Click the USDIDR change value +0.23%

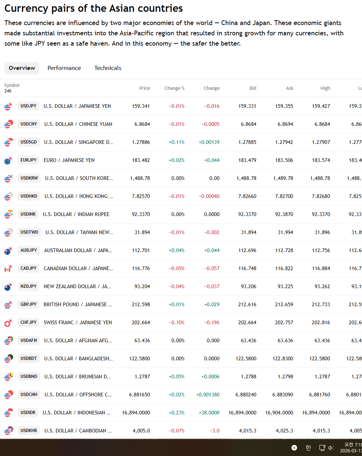177,413
